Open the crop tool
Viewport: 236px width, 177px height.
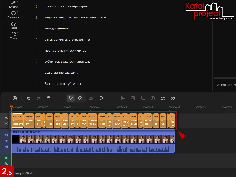click(x=143, y=98)
